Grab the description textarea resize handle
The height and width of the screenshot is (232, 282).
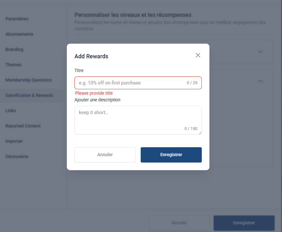[x=200, y=133]
